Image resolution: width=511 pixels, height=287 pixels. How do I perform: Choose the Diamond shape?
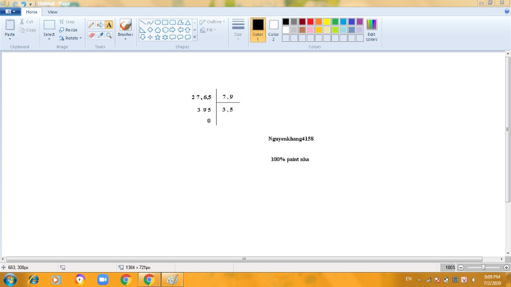click(x=150, y=30)
